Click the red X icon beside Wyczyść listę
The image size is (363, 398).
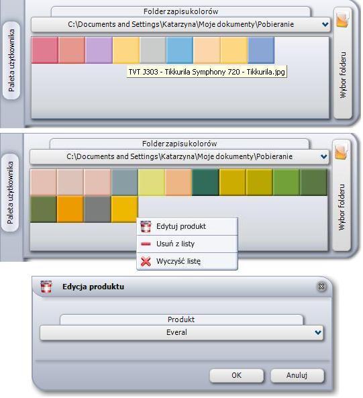[x=146, y=262]
